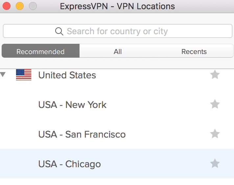Image resolution: width=234 pixels, height=185 pixels.
Task: Focus the Search for country or city field
Action: click(x=117, y=31)
